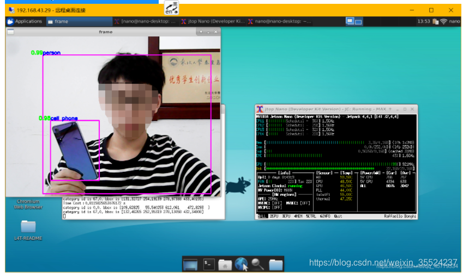Launch the Terminal emulator from the dock
The image size is (463, 273).
click(x=208, y=264)
